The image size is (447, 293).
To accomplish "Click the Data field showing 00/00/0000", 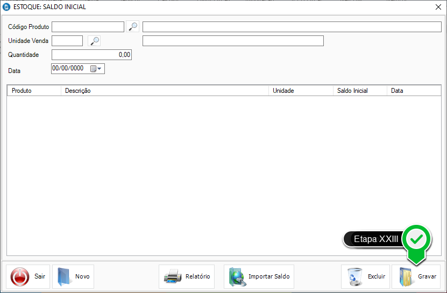I will [x=78, y=69].
